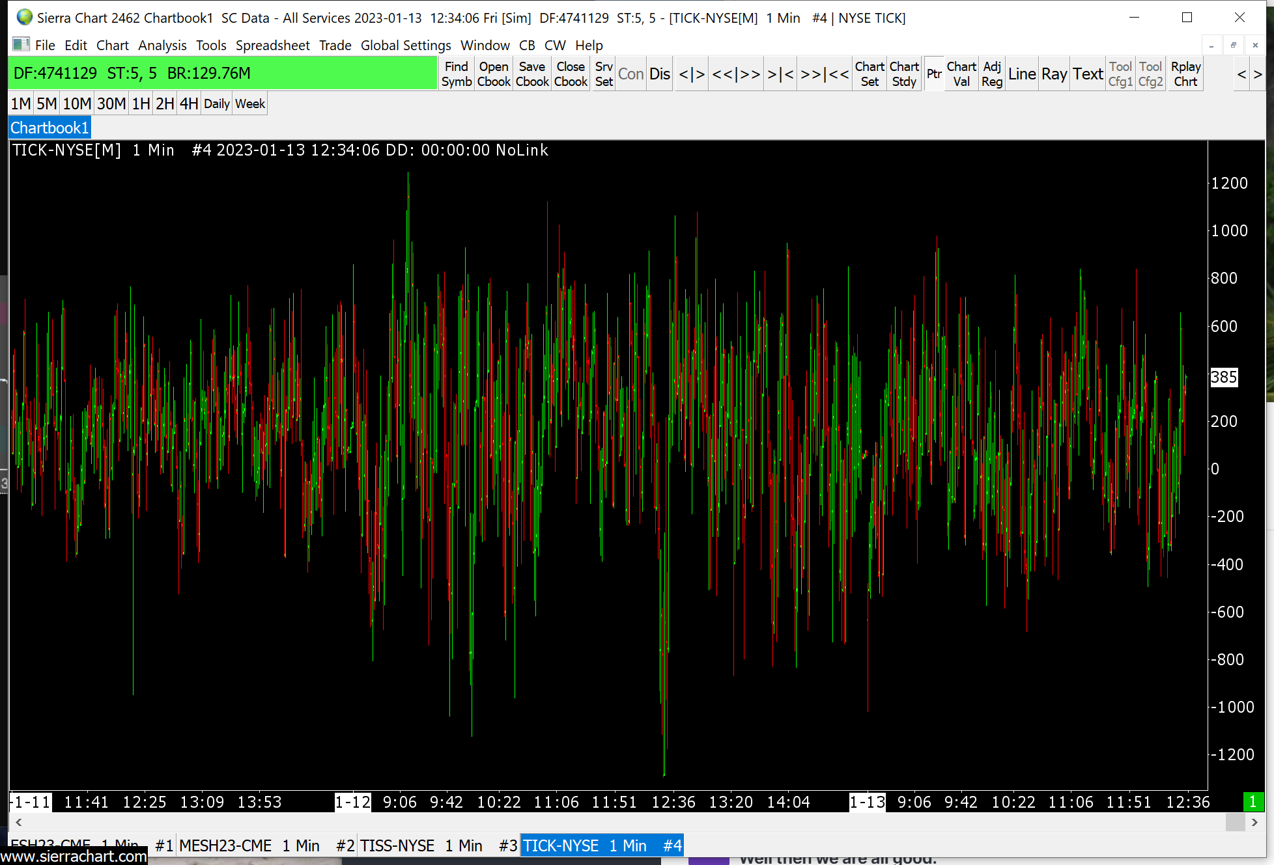The width and height of the screenshot is (1274, 865).
Task: Click the Replay Chart button
Action: 1185,74
